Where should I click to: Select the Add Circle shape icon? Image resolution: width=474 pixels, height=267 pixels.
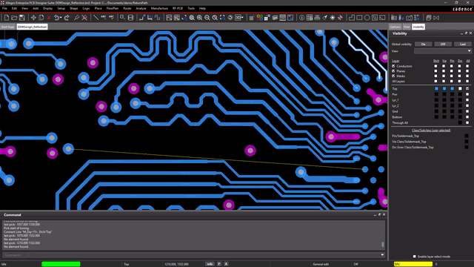click(x=367, y=18)
